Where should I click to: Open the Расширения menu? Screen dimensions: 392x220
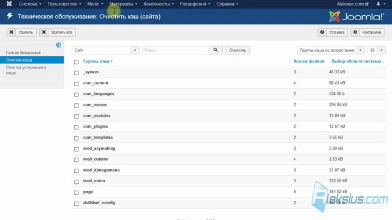pos(195,4)
